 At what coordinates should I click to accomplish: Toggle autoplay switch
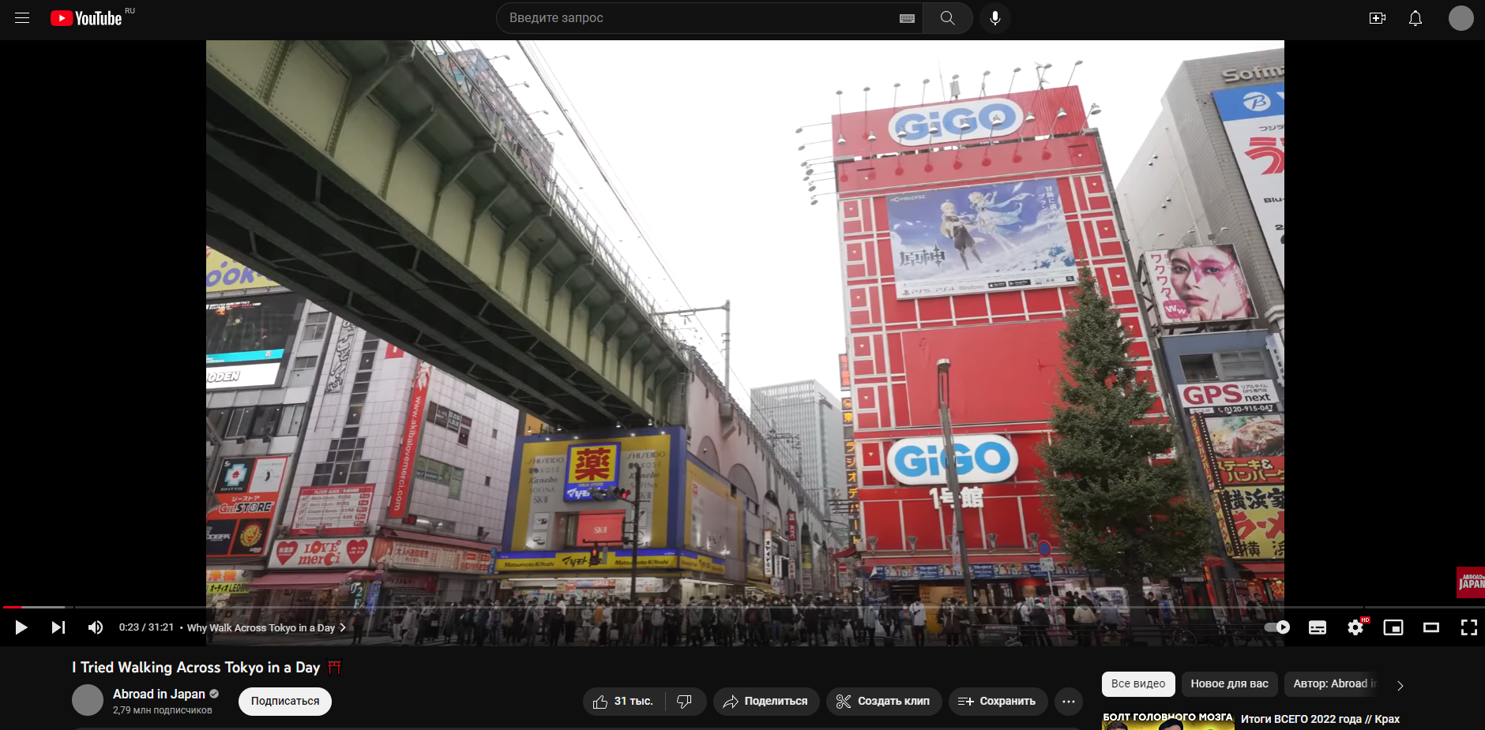1277,627
